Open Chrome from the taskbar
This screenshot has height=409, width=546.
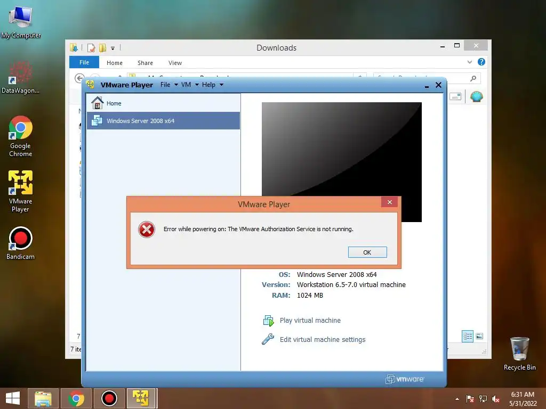[76, 398]
